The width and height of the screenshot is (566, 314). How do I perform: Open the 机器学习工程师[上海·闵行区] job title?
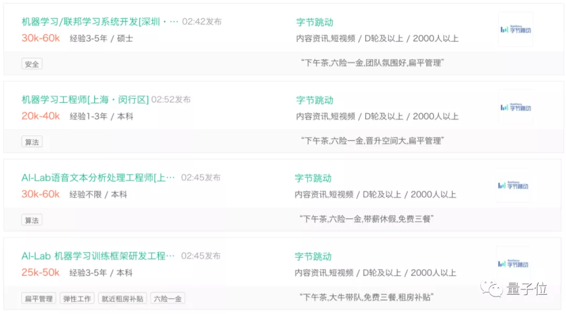point(85,100)
